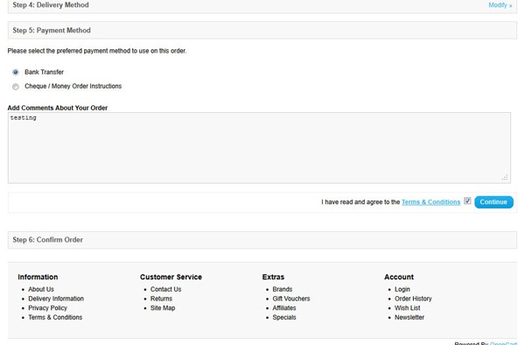This screenshot has width=525, height=345.
Task: Select the Bank Transfer payment option
Action: click(x=16, y=72)
